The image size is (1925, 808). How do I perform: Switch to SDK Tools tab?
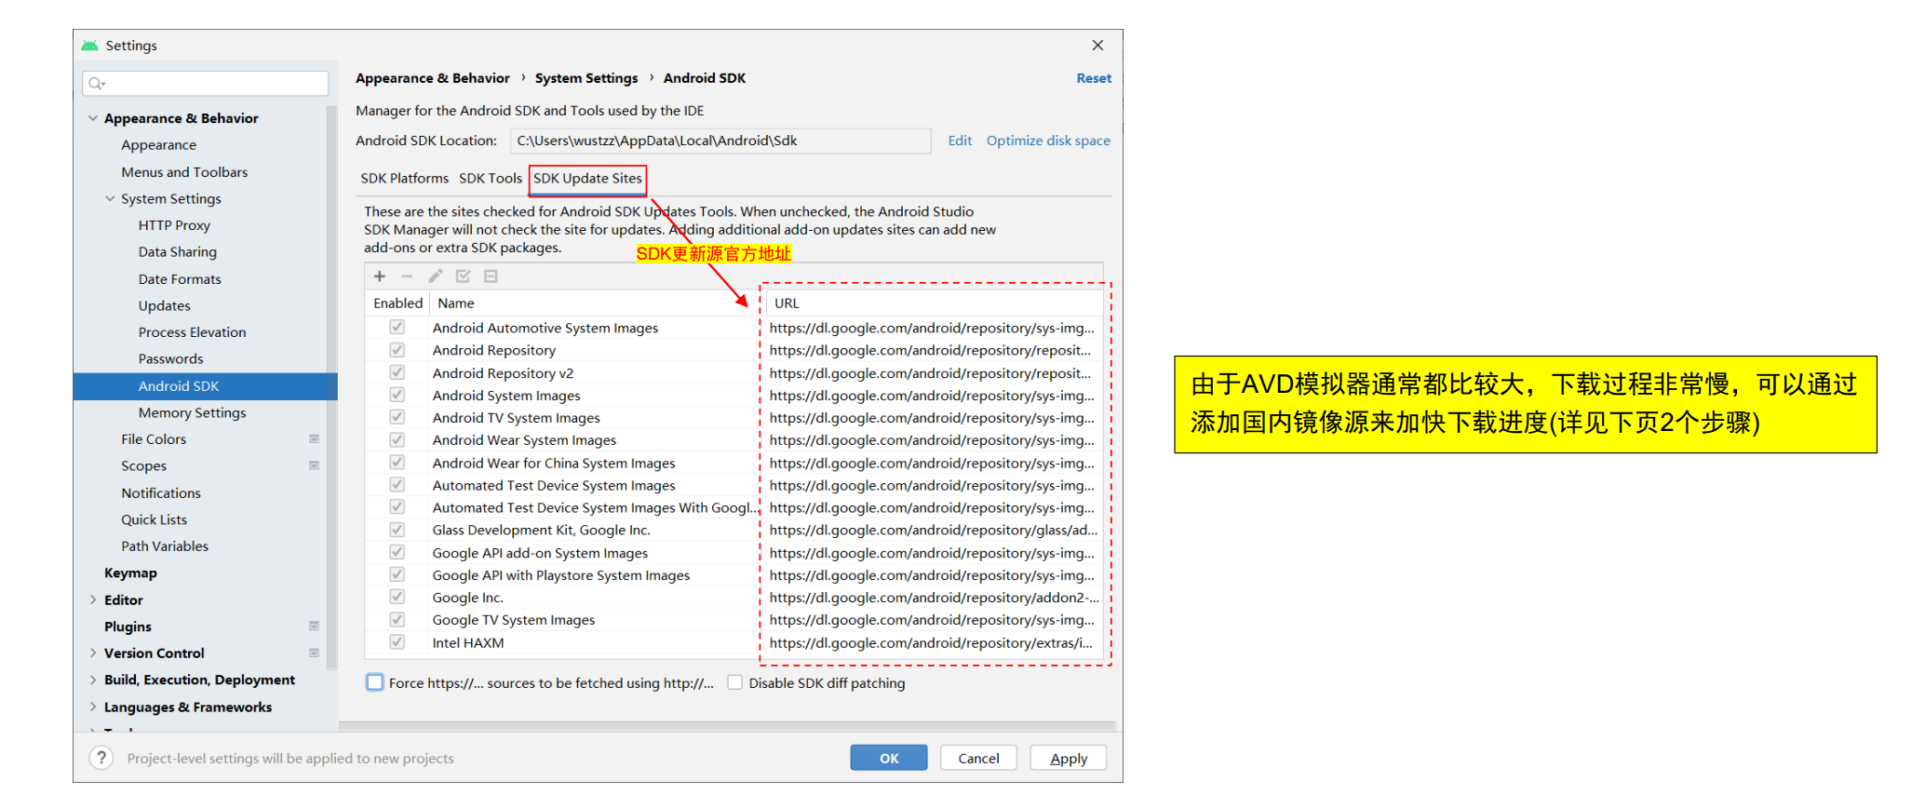pyautogui.click(x=491, y=178)
